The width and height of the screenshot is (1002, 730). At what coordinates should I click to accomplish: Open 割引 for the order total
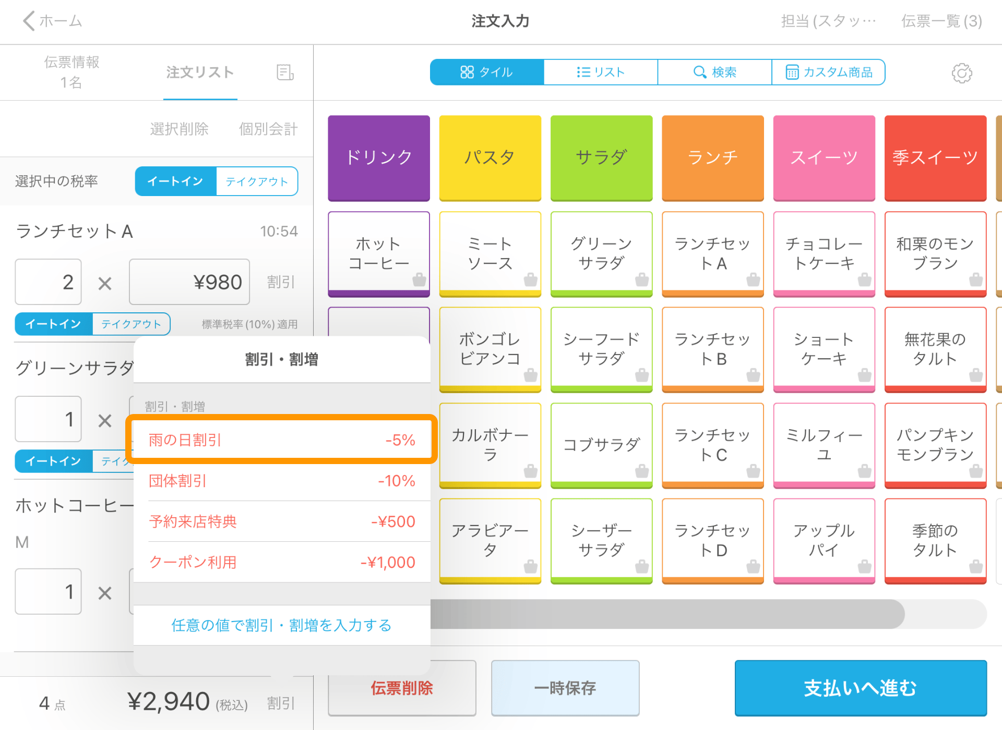tap(281, 703)
